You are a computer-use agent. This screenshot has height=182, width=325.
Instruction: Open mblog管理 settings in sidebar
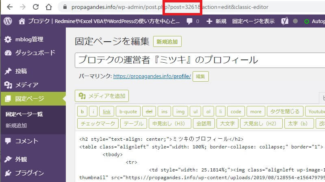tap(28, 39)
